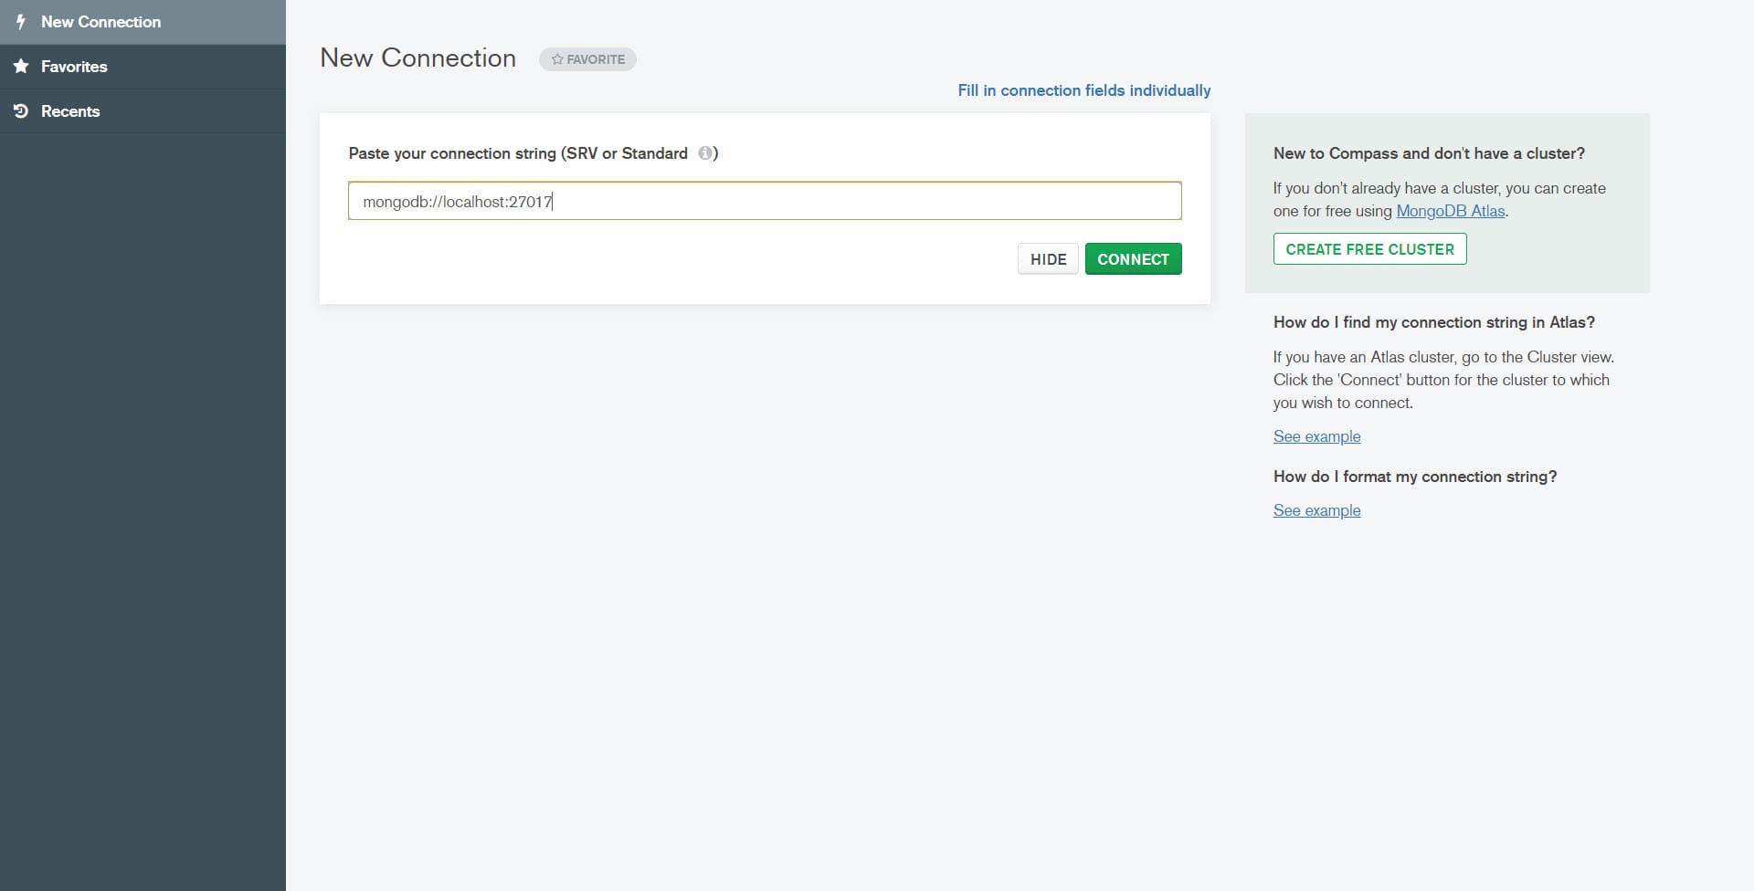Select New Connection in the left navigation

(100, 22)
